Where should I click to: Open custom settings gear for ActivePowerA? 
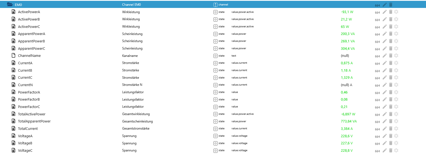(396, 12)
